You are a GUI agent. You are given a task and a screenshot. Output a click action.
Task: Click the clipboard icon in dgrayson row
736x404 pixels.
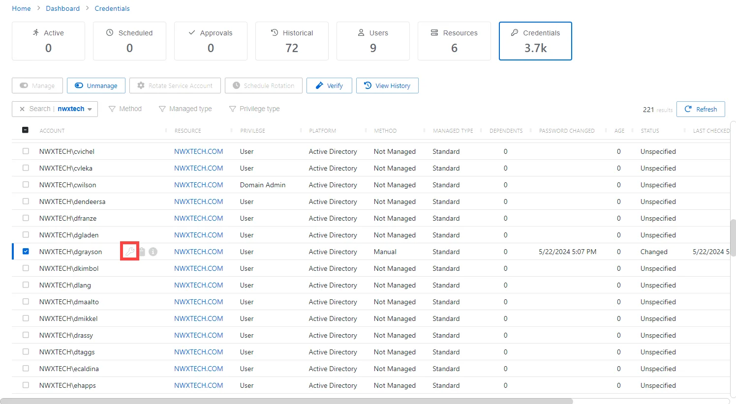click(x=142, y=252)
